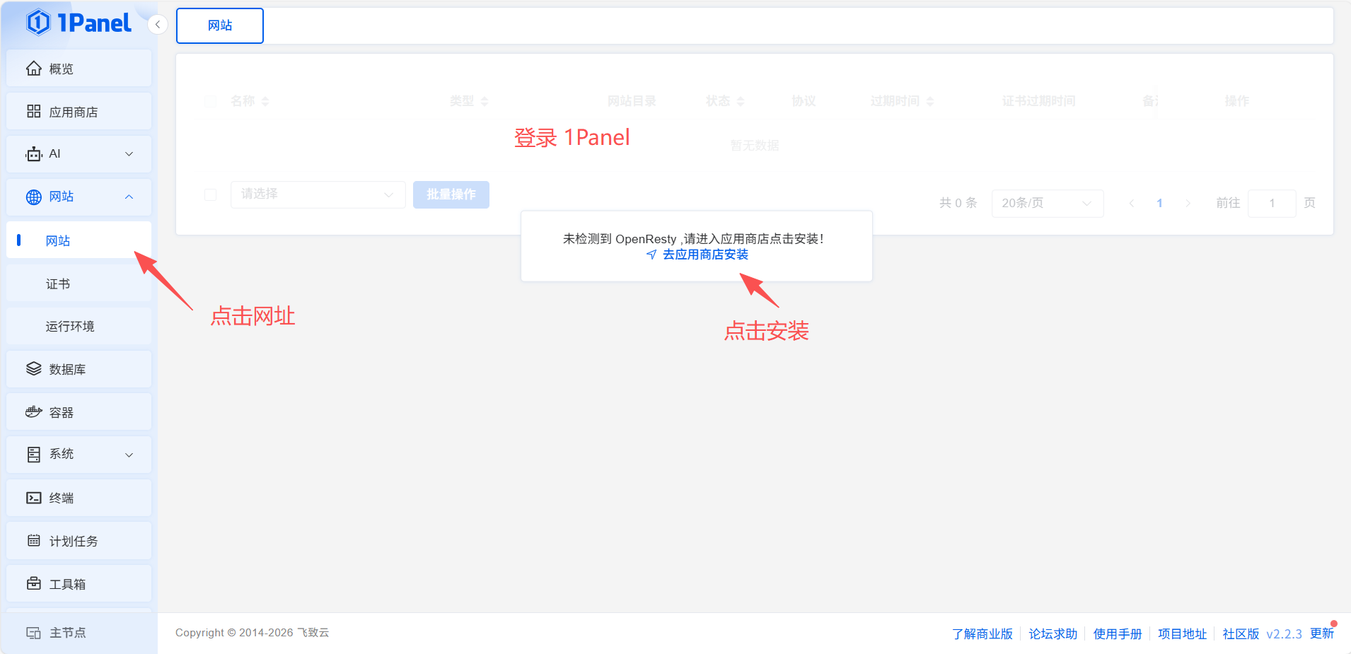Expand the 系统 menu section

pos(79,455)
